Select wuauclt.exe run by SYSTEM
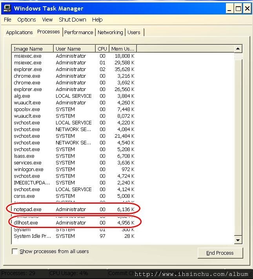 (74, 116)
